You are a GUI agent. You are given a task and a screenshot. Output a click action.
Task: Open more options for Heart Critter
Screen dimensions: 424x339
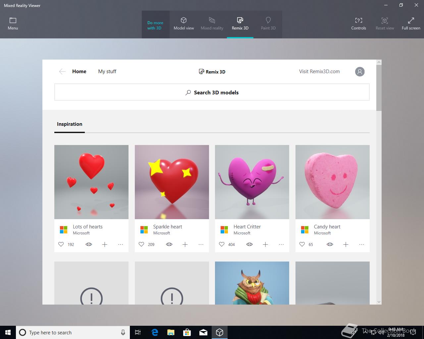coord(281,244)
